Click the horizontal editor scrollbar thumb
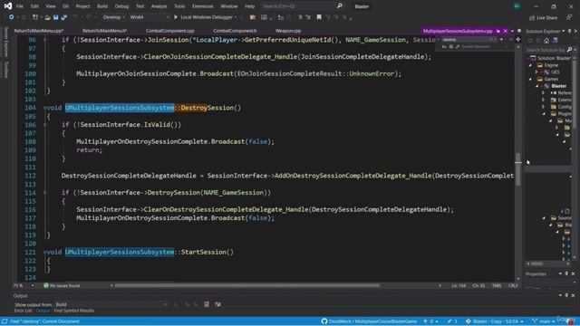Viewport: 580px width, 326px height. click(x=246, y=285)
